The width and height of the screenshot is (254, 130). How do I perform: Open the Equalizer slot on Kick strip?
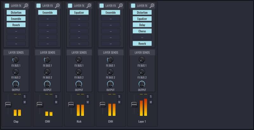79,12
